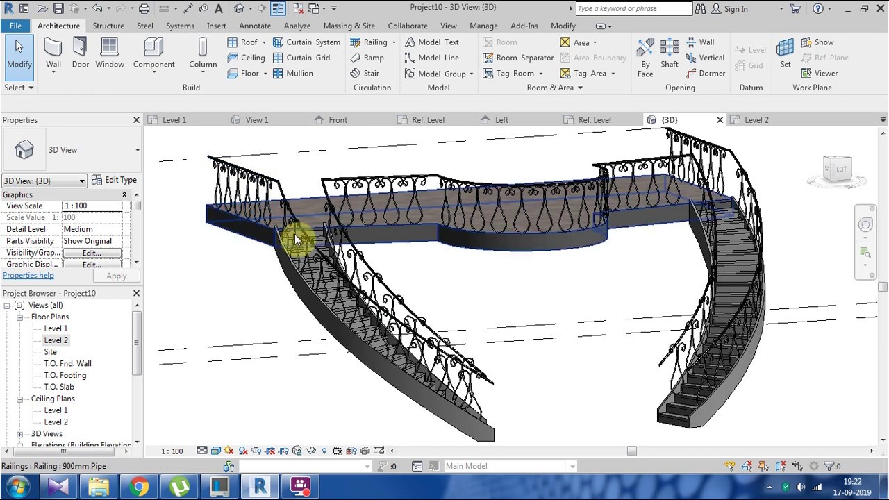Collapse the Floor Plans tree node

pos(20,317)
